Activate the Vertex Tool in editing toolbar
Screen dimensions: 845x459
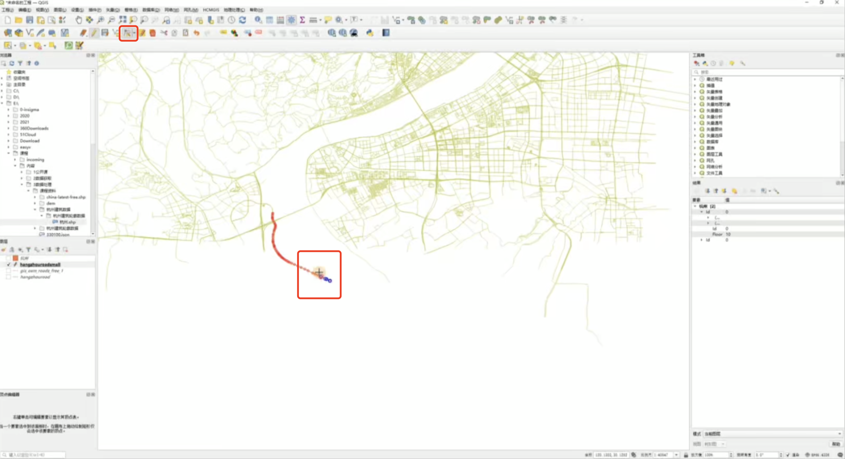coord(127,33)
